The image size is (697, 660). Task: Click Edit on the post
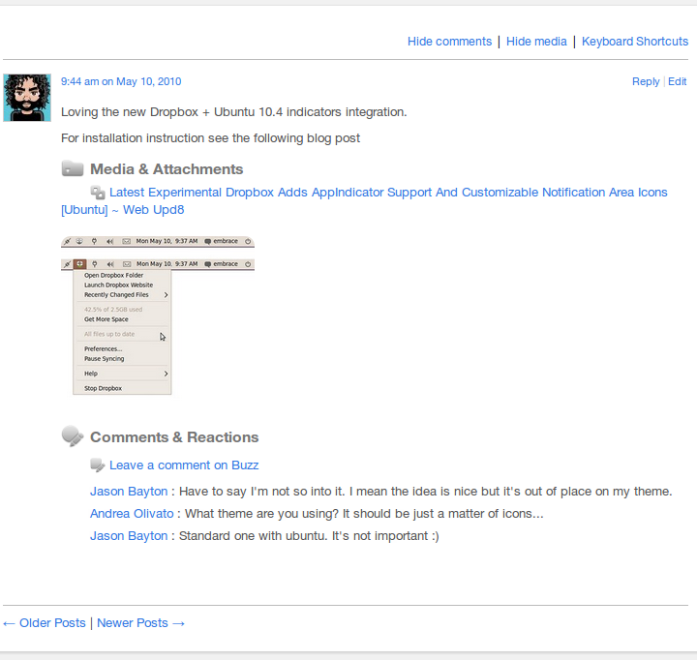[x=677, y=82]
